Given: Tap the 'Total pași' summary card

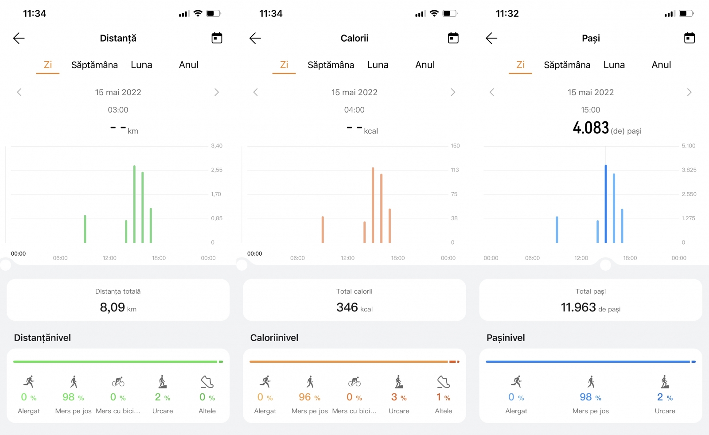Looking at the screenshot, I should 590,300.
